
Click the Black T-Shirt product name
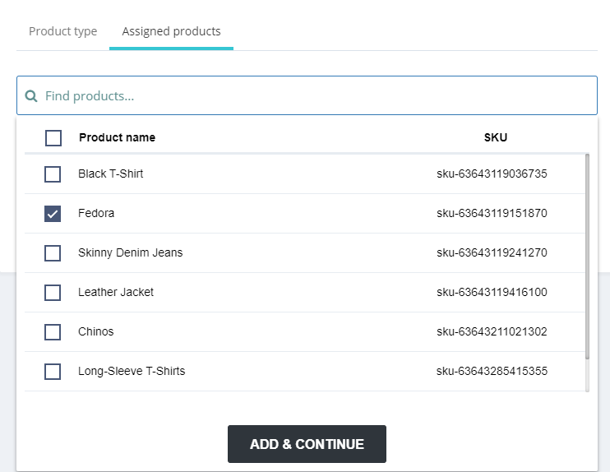(111, 174)
